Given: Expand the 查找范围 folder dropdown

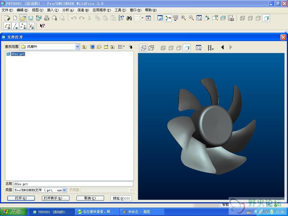Looking at the screenshot, I should tap(78, 47).
